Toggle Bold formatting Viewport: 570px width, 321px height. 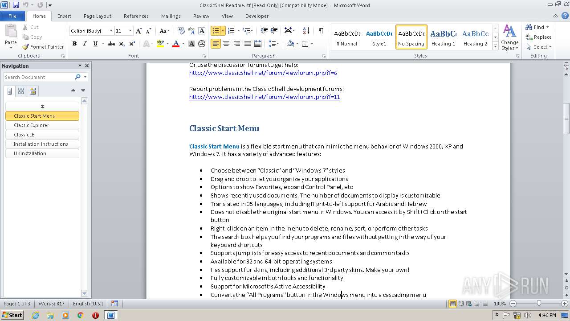[74, 44]
